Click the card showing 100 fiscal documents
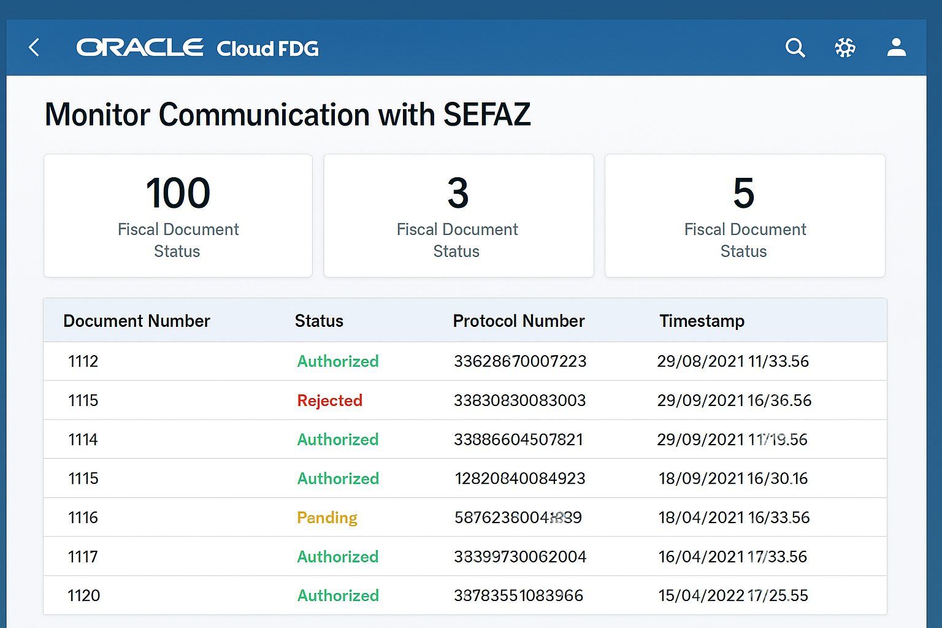 pyautogui.click(x=178, y=215)
